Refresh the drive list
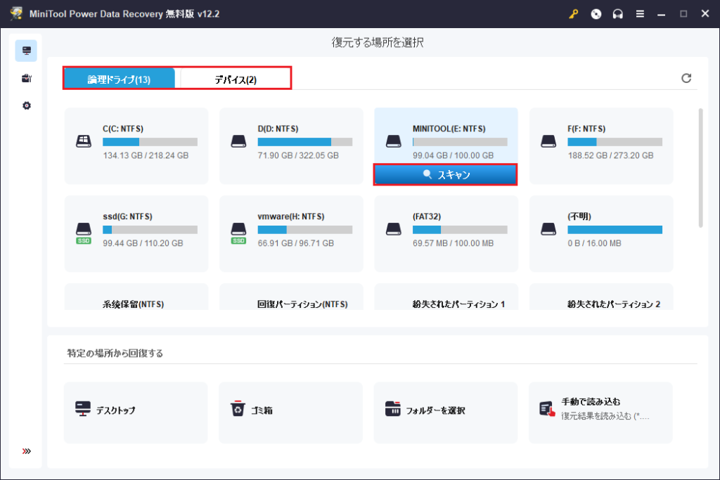 (x=686, y=78)
